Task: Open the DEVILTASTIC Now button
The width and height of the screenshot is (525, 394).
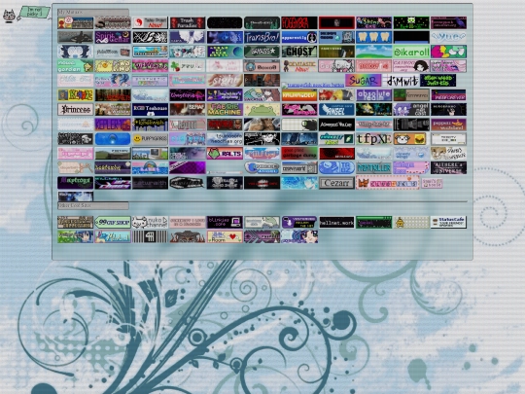Action: (x=299, y=66)
